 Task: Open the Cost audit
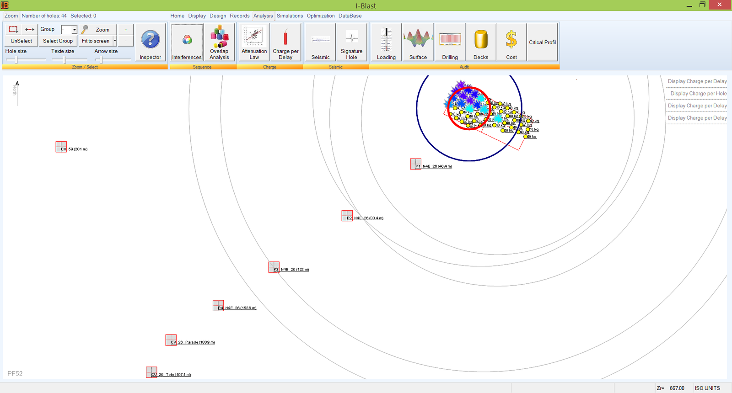(x=511, y=42)
